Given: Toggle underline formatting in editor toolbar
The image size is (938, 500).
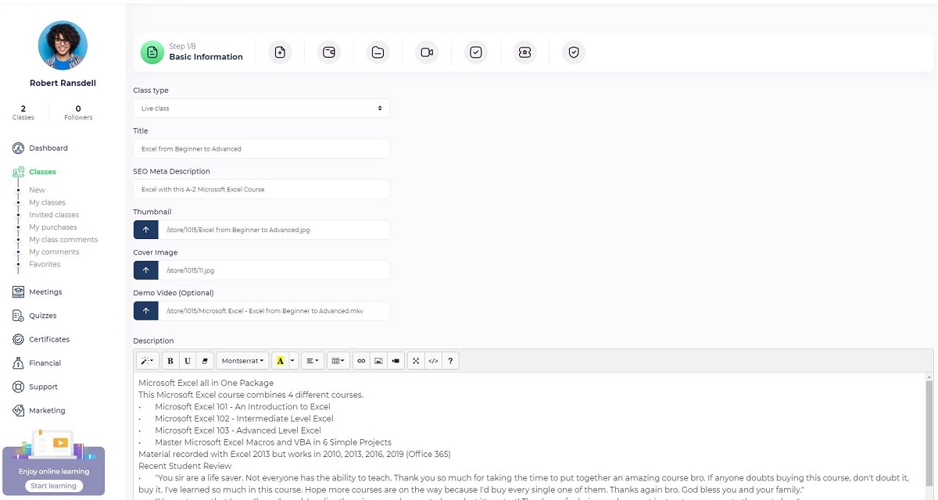Looking at the screenshot, I should [x=188, y=361].
